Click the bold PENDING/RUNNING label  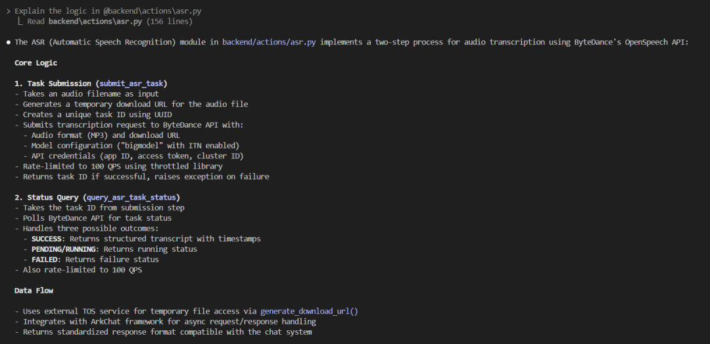pos(65,249)
